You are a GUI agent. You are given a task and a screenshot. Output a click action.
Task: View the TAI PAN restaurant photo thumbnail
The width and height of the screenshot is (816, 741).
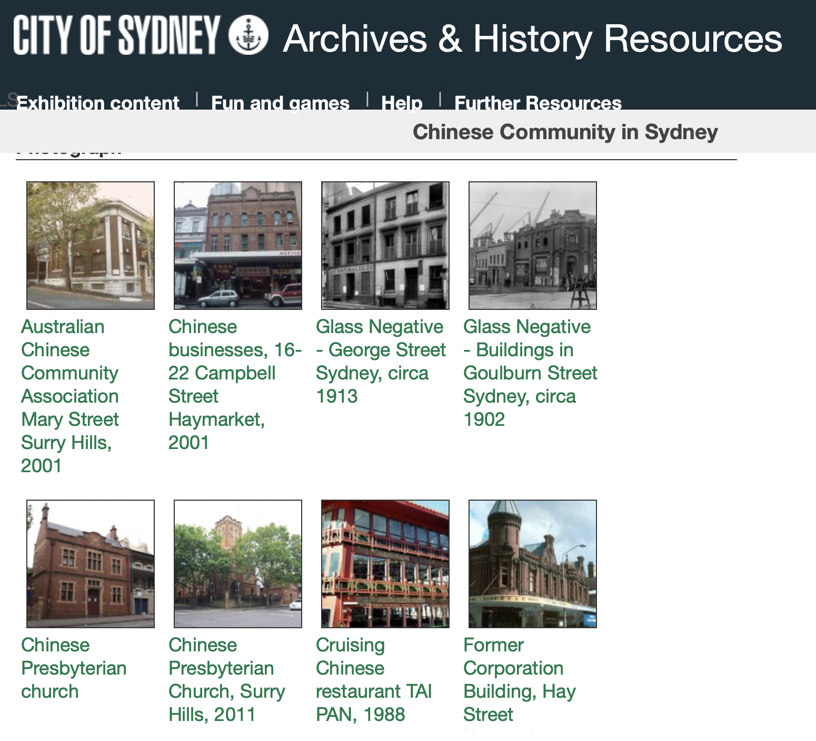click(x=385, y=564)
